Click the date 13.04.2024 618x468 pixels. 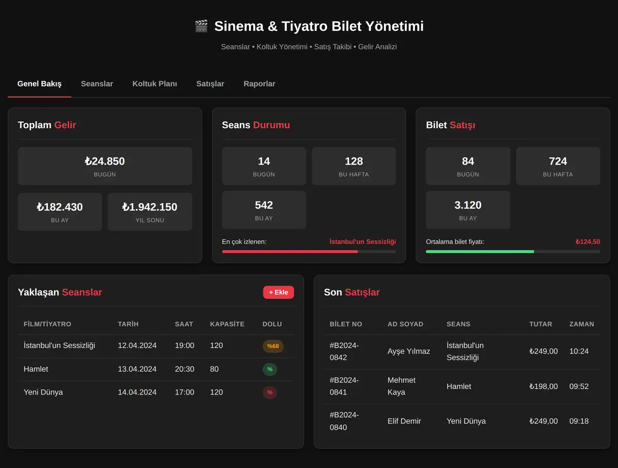(137, 369)
